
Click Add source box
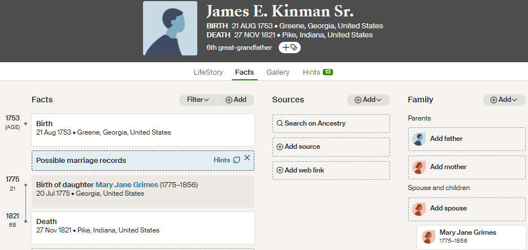click(x=331, y=147)
